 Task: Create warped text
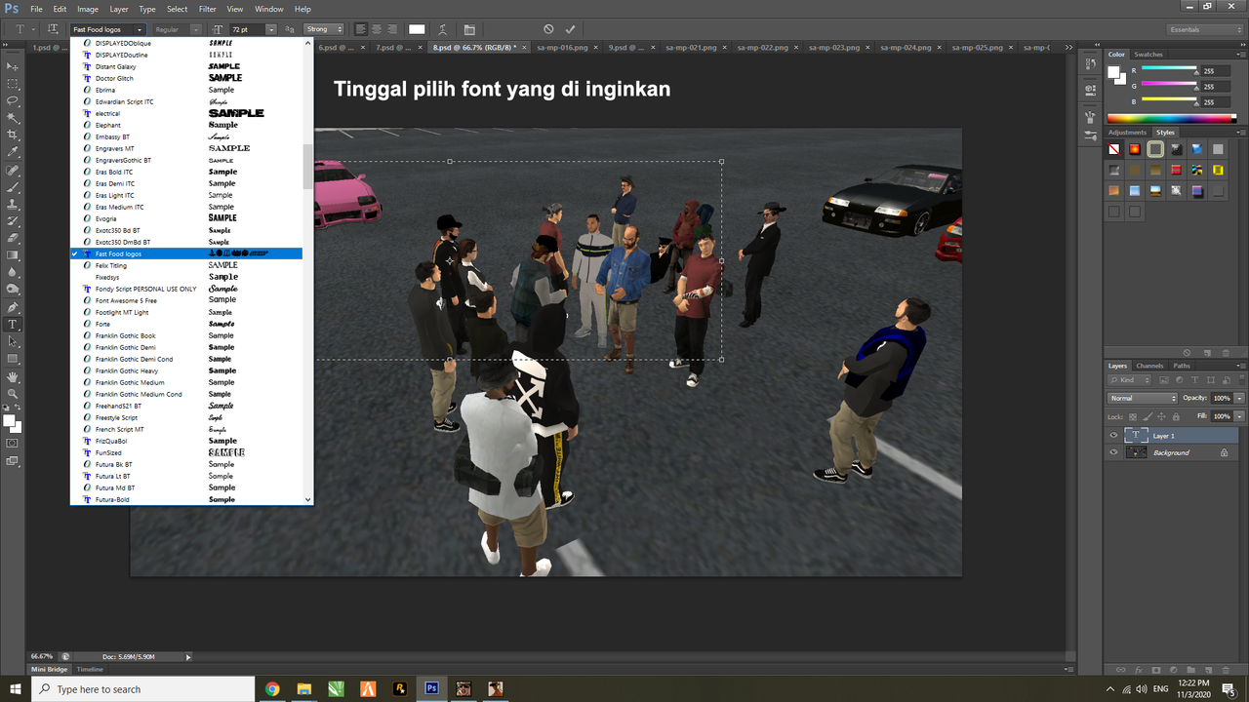pos(443,29)
